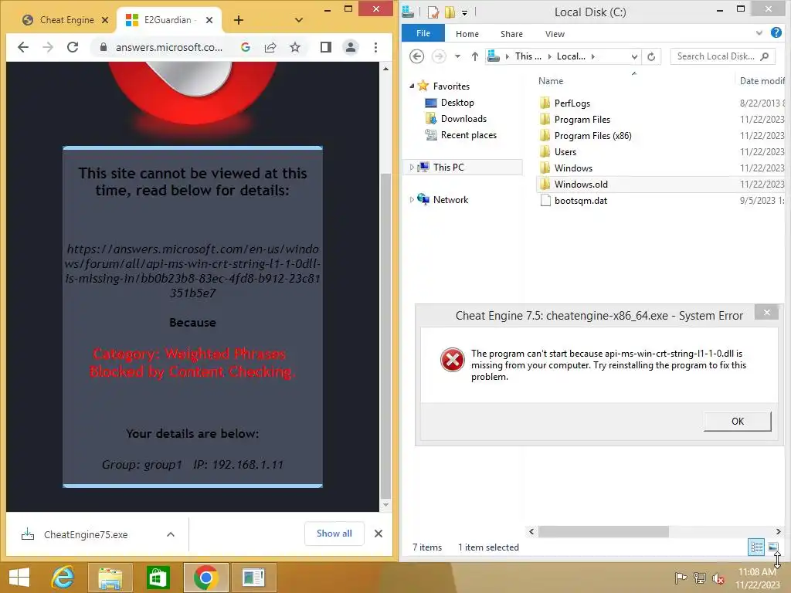Expand the This PC tree node

pos(412,168)
